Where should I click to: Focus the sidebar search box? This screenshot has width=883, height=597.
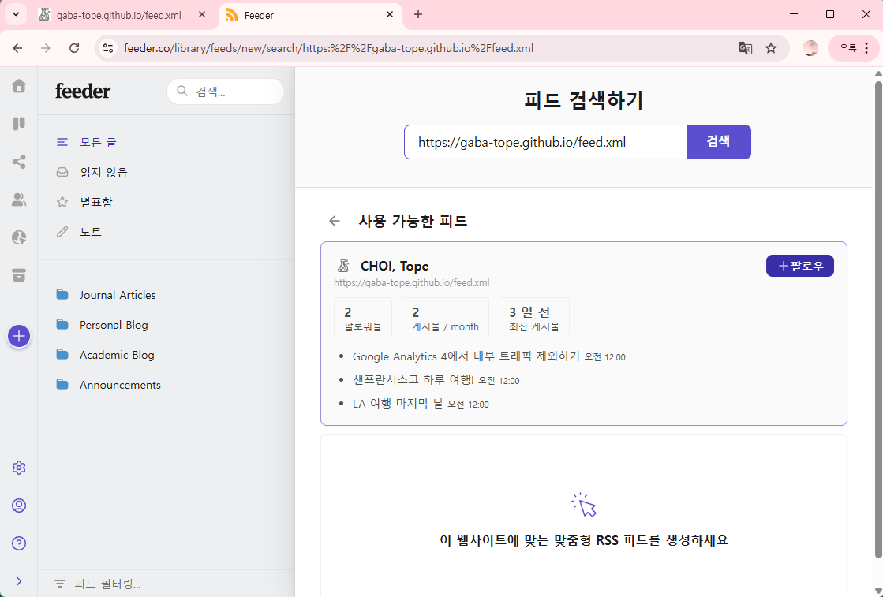tap(226, 91)
